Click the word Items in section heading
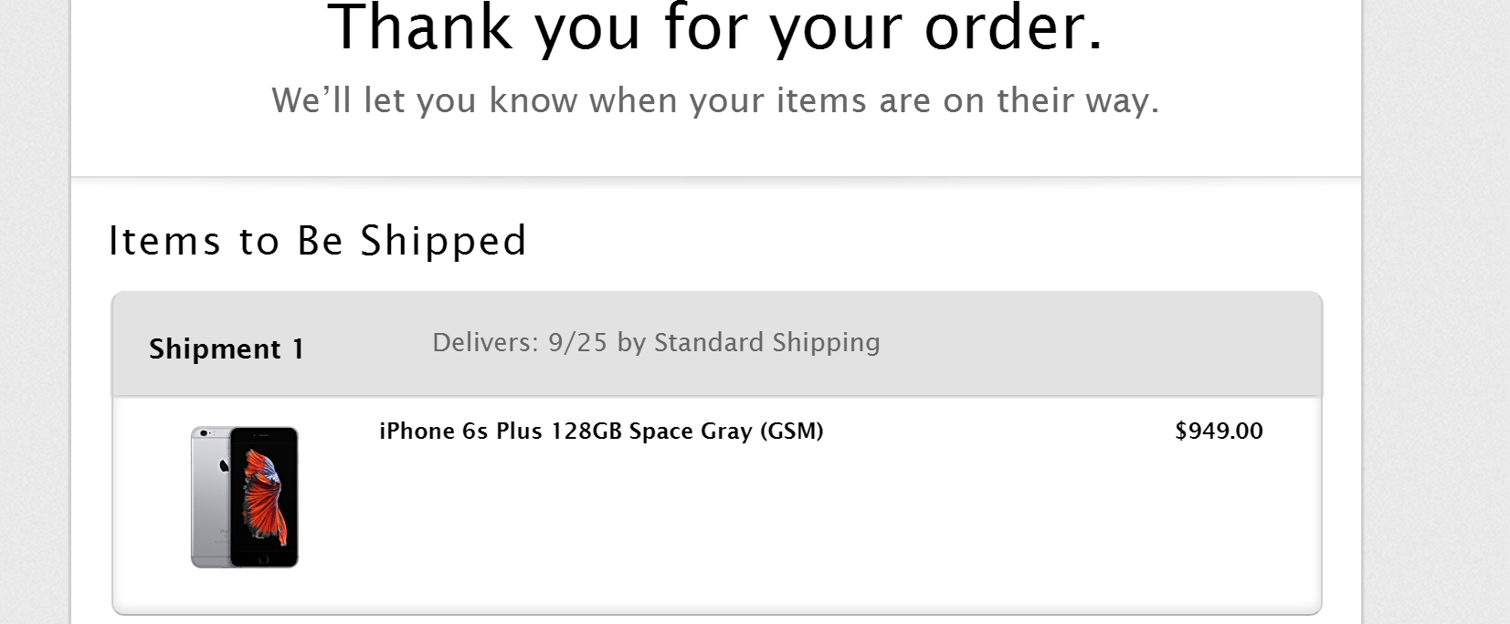Screen dimensions: 1510x624 [x=164, y=241]
